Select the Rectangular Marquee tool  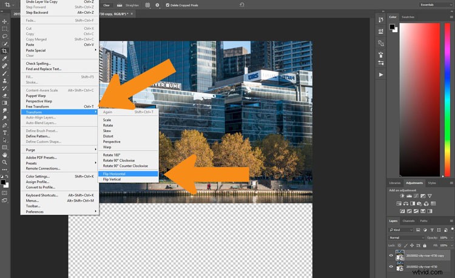(x=5, y=29)
